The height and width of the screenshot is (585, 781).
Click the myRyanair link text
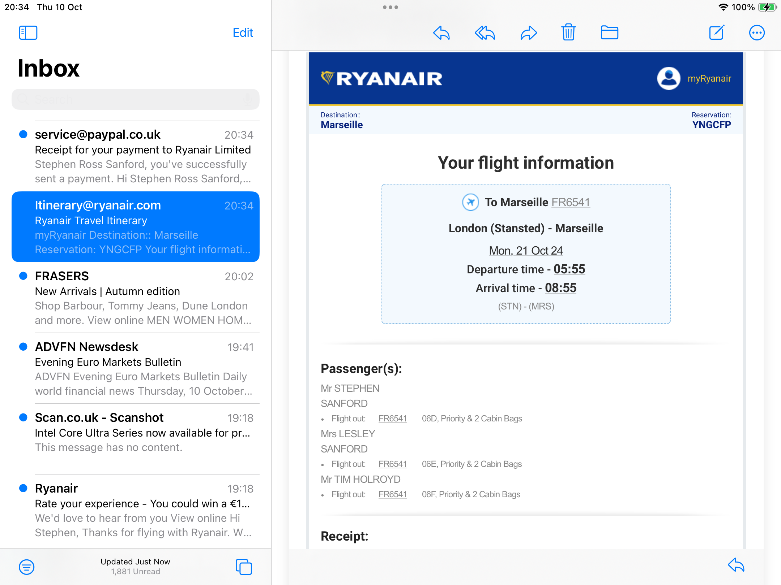709,78
